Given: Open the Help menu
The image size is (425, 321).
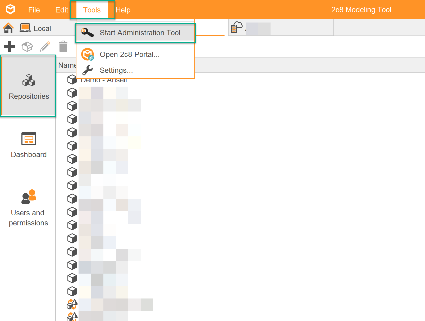Looking at the screenshot, I should [123, 10].
